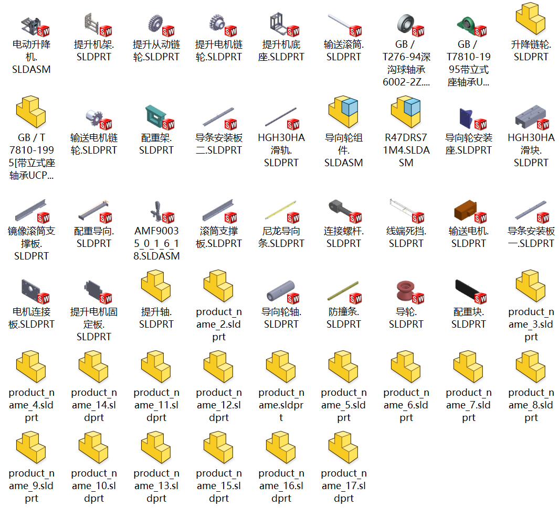Click the 滚筒支撑板.SLDPRT icon

point(219,211)
